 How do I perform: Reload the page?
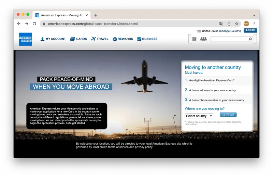click(34, 24)
